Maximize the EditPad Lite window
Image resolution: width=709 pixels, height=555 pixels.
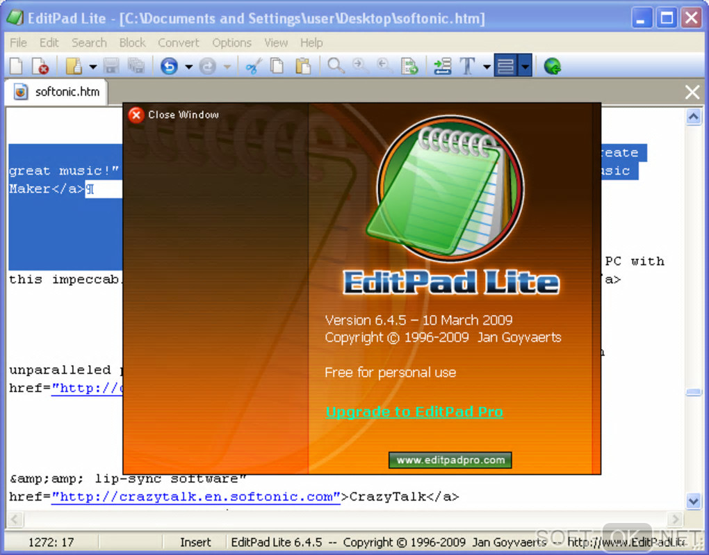[667, 18]
